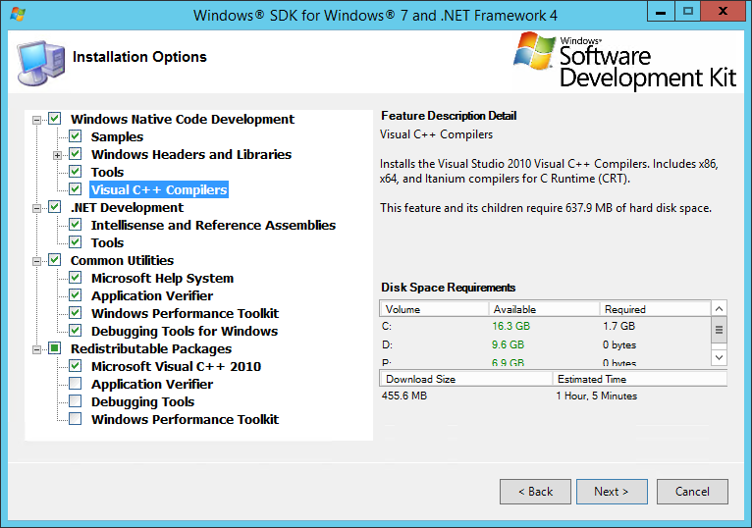Select Debugging Tools for Windows label
This screenshot has width=752, height=528.
[185, 332]
